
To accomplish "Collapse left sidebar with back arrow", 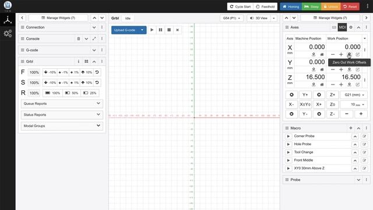I will (x=22, y=18).
